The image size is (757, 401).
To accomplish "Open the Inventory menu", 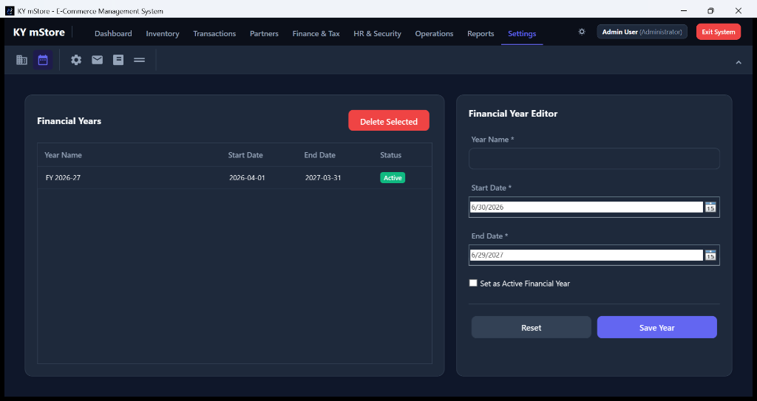I will [x=163, y=33].
